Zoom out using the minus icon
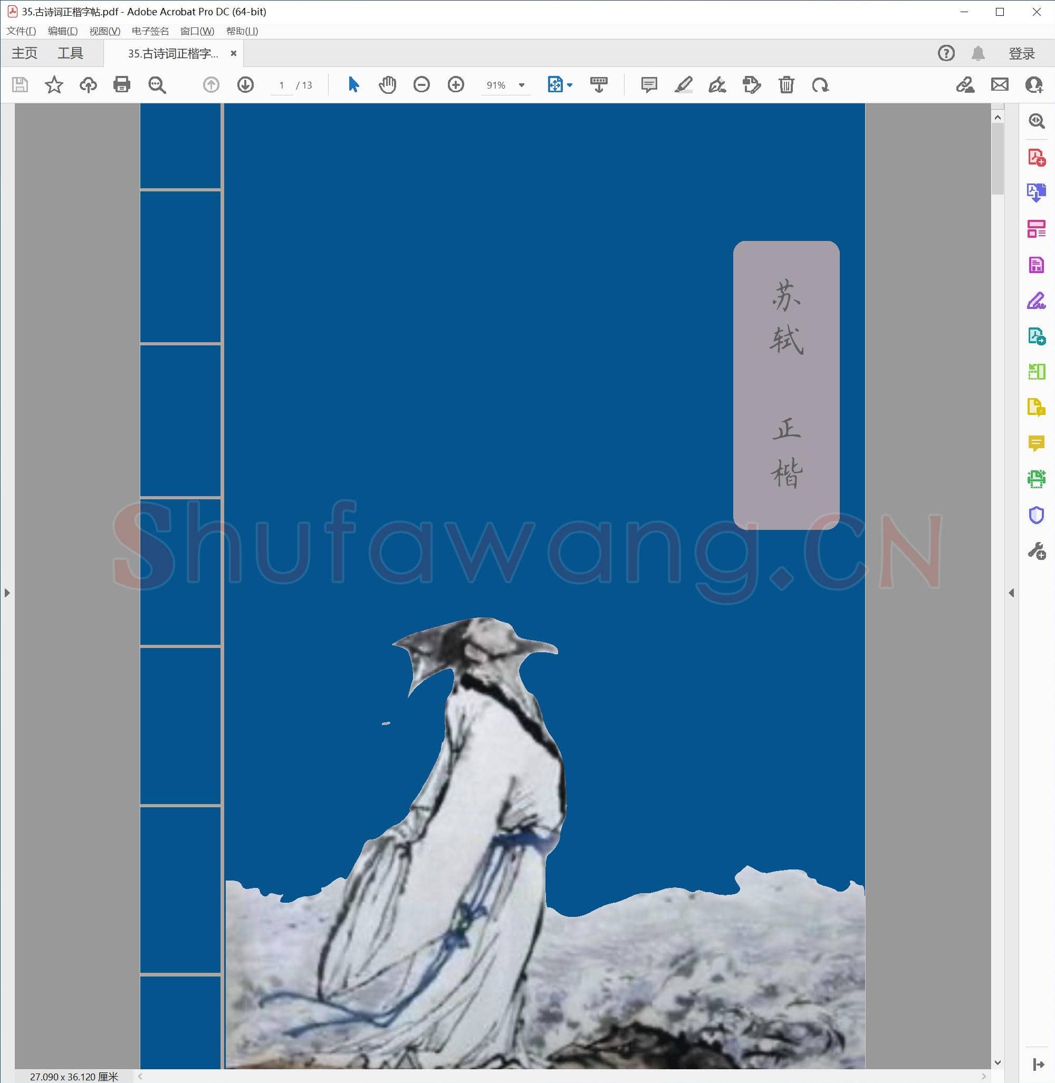 (x=421, y=85)
